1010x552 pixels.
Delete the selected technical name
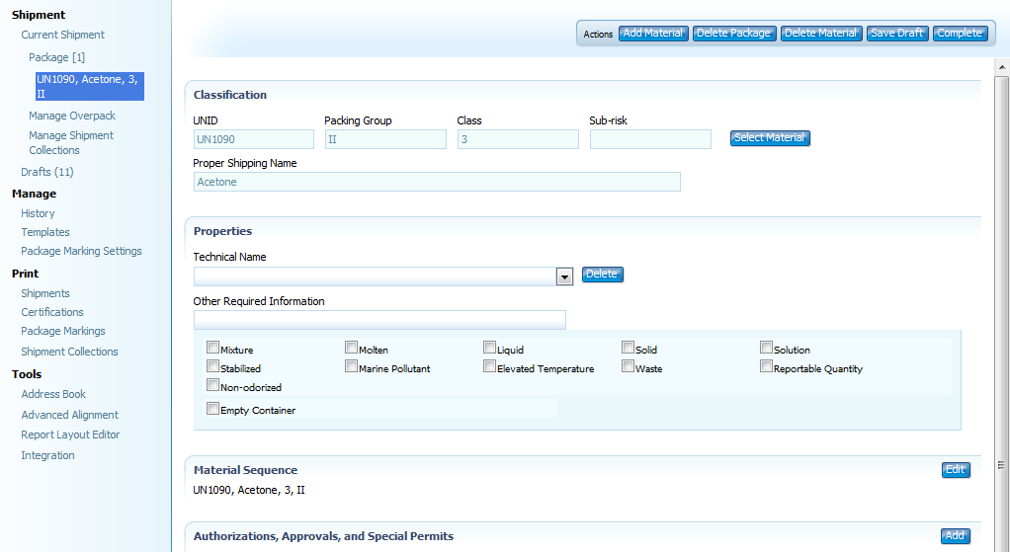(x=602, y=275)
